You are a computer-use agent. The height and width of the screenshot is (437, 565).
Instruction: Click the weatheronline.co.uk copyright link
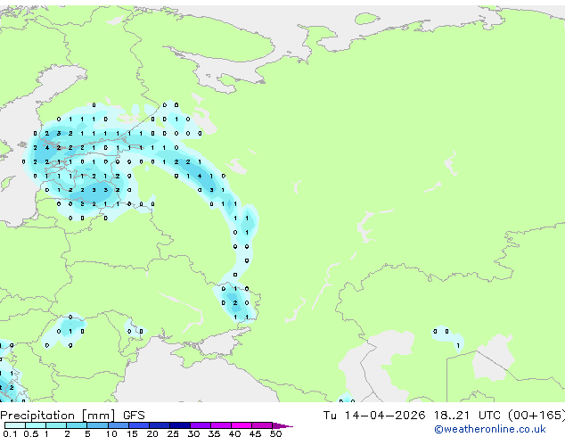coord(490,429)
